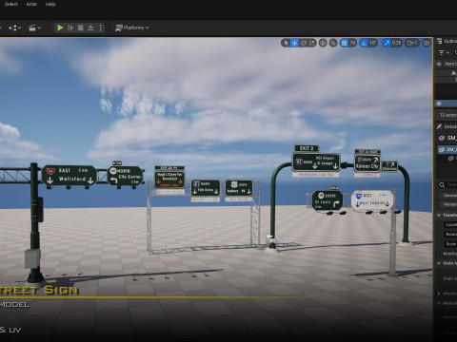Start Play in Editor with green arrow

[60, 28]
